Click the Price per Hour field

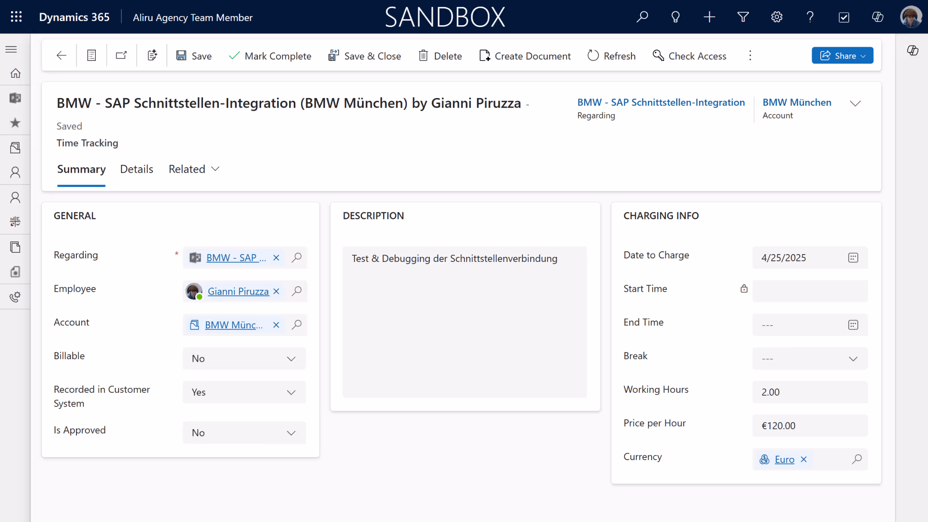(810, 426)
